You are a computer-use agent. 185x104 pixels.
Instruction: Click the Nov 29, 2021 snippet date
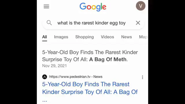(x=55, y=66)
